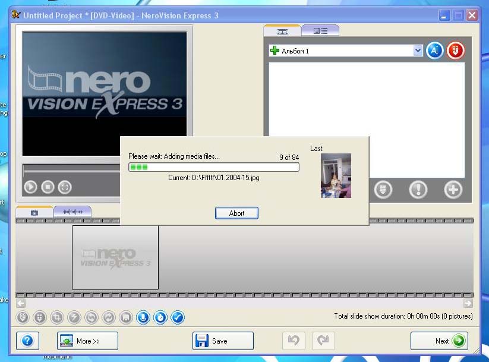This screenshot has height=362, width=489.
Task: Click the grey exclamation-mark button in the album panel
Action: 418,190
